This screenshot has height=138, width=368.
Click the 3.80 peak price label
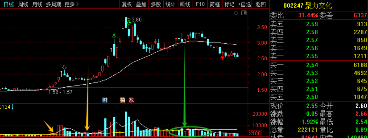(137, 20)
